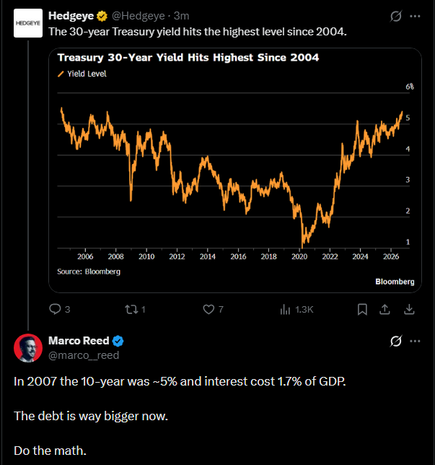Image resolution: width=435 pixels, height=465 pixels.
Task: Reply to Hedgeye's Treasury yield tweet
Action: pyautogui.click(x=59, y=309)
